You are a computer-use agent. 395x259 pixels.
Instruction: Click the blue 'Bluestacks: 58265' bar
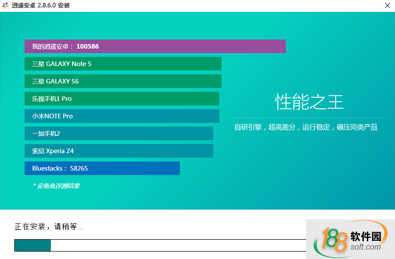tap(102, 168)
